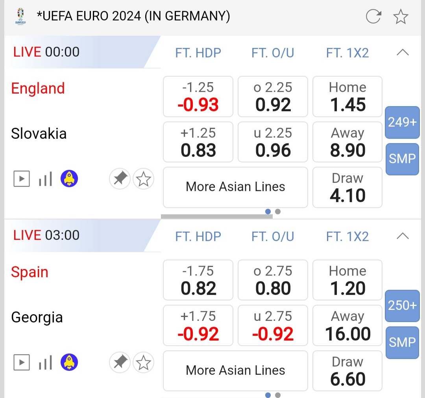Favorite the UEFA EURO 2024 league with the star
This screenshot has width=425, height=398.
401,17
